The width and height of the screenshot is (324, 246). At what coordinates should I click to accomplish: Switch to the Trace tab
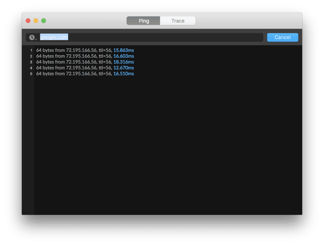click(178, 21)
